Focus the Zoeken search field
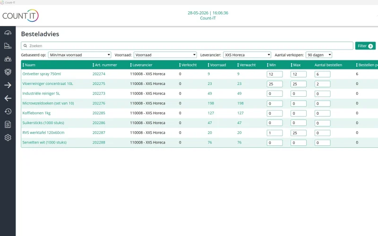This screenshot has height=236, width=378. tap(187, 46)
